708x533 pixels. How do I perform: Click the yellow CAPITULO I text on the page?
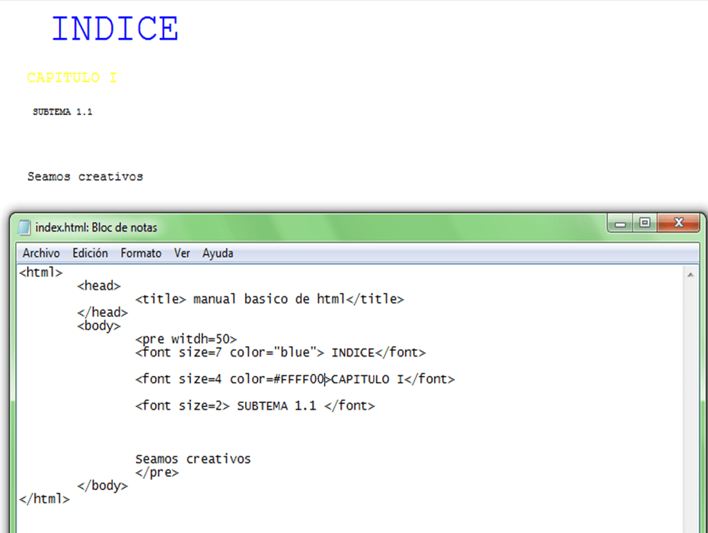(71, 78)
